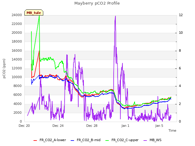Click the 4 right-axis tick label
Viewport: 195px width, 146px height.
click(180, 86)
